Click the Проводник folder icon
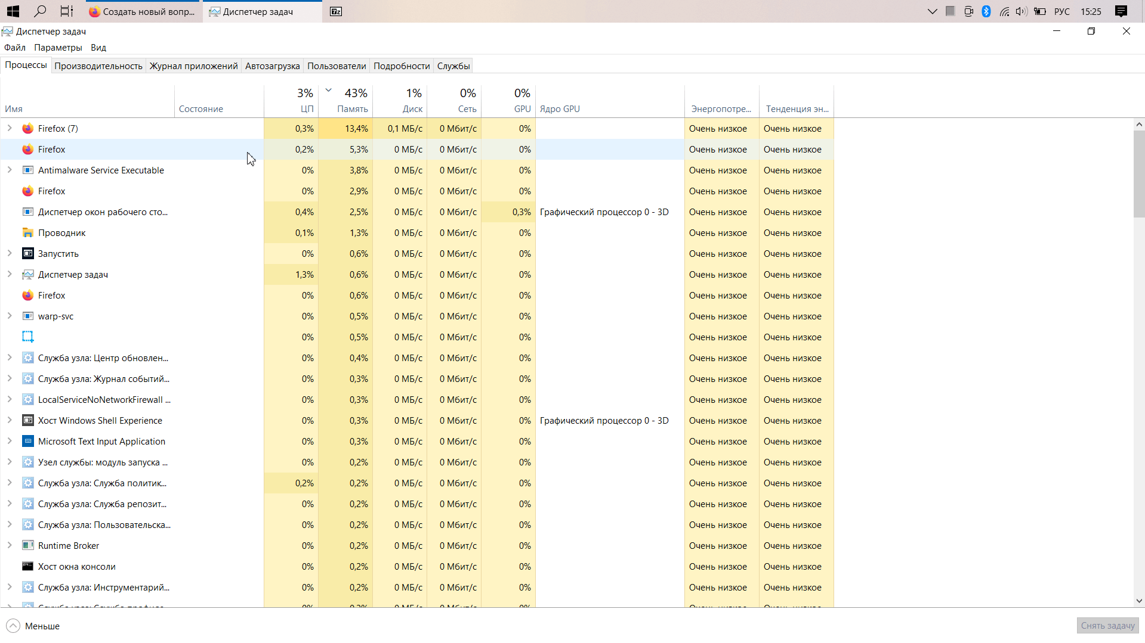The width and height of the screenshot is (1145, 643). click(27, 233)
